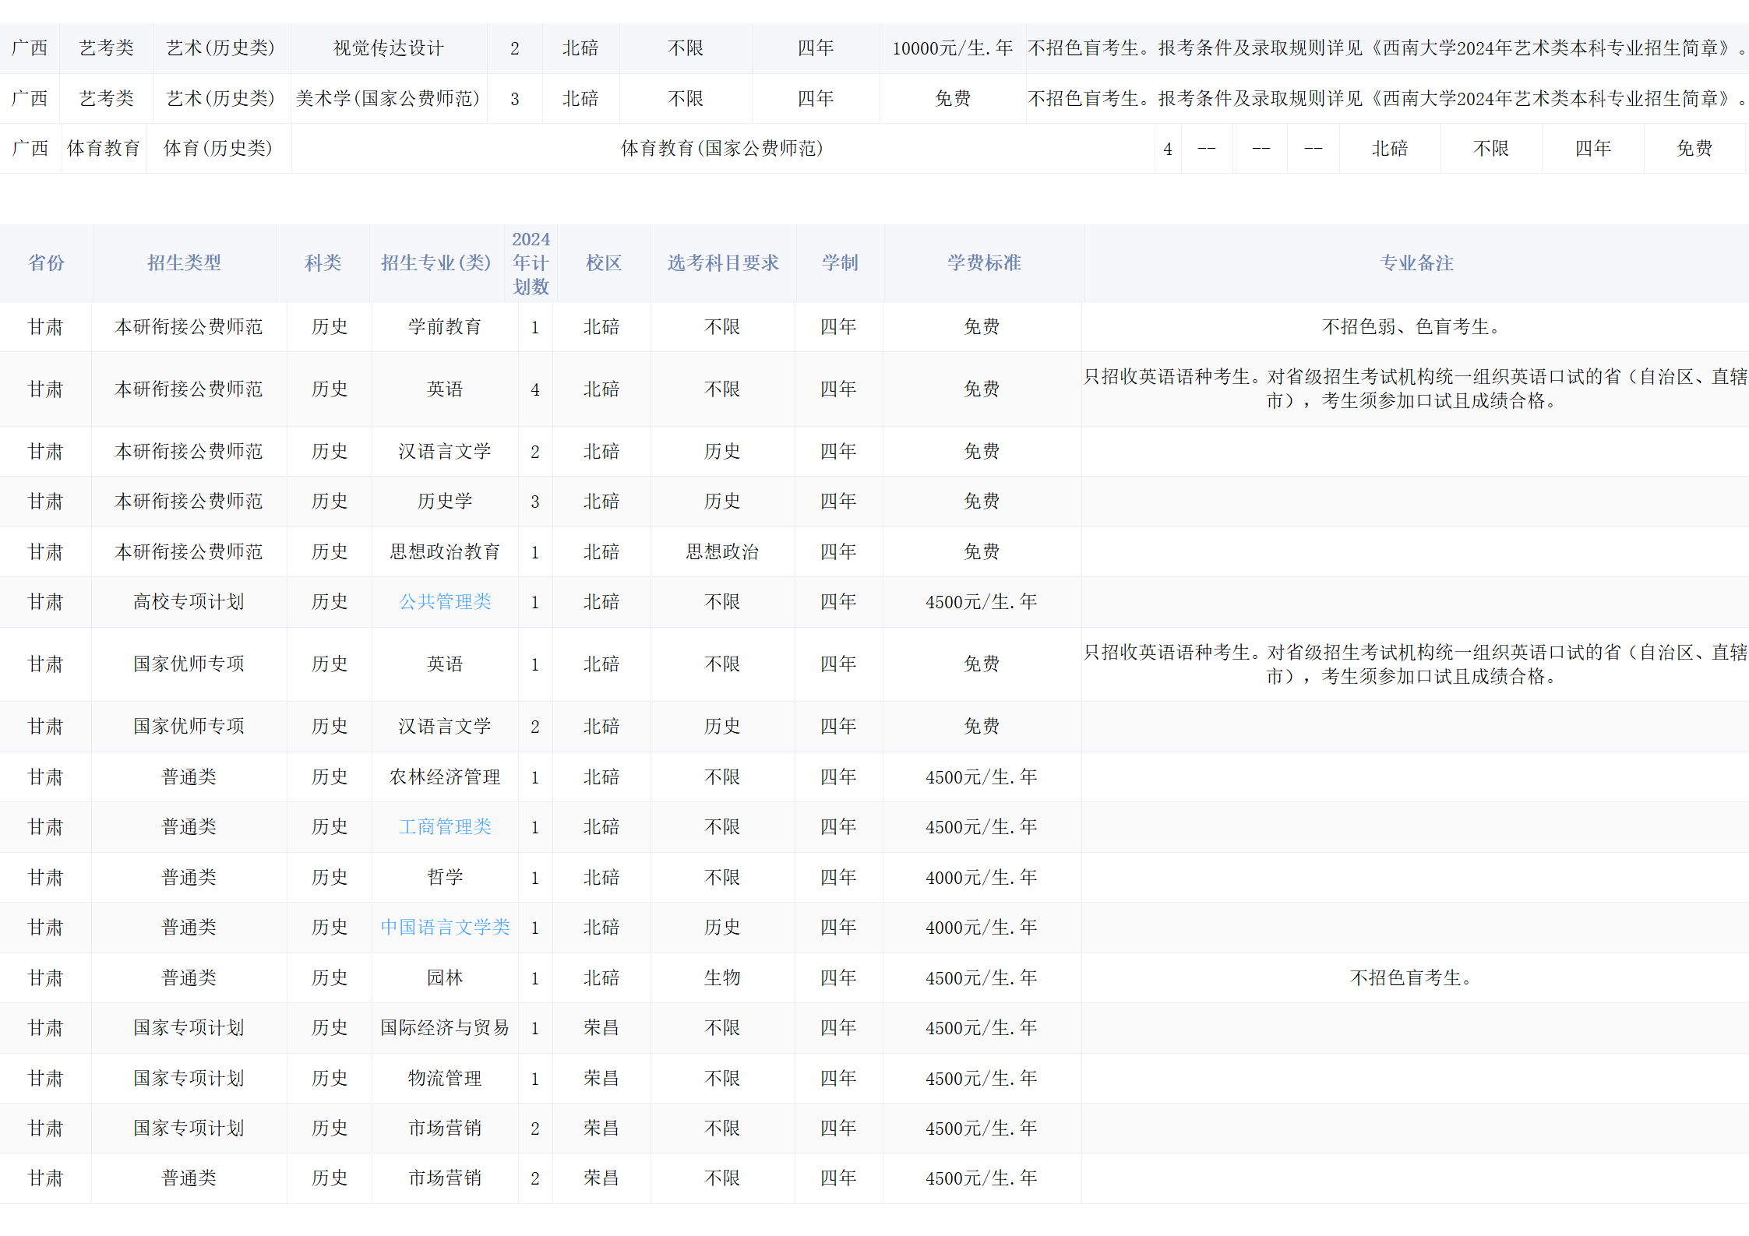Open the 中国语言文学类 major link
1749x1236 pixels.
click(445, 928)
